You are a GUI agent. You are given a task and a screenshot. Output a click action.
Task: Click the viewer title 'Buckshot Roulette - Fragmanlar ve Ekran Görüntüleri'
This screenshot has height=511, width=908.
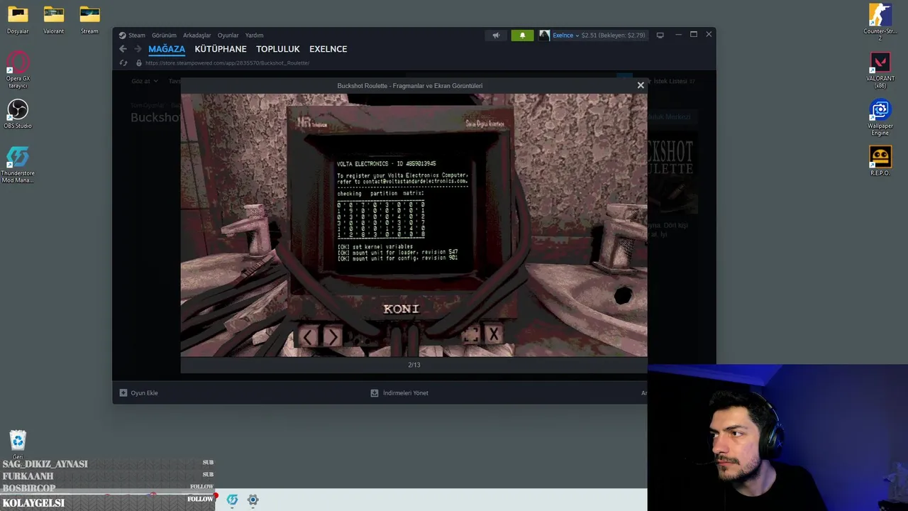coord(410,86)
